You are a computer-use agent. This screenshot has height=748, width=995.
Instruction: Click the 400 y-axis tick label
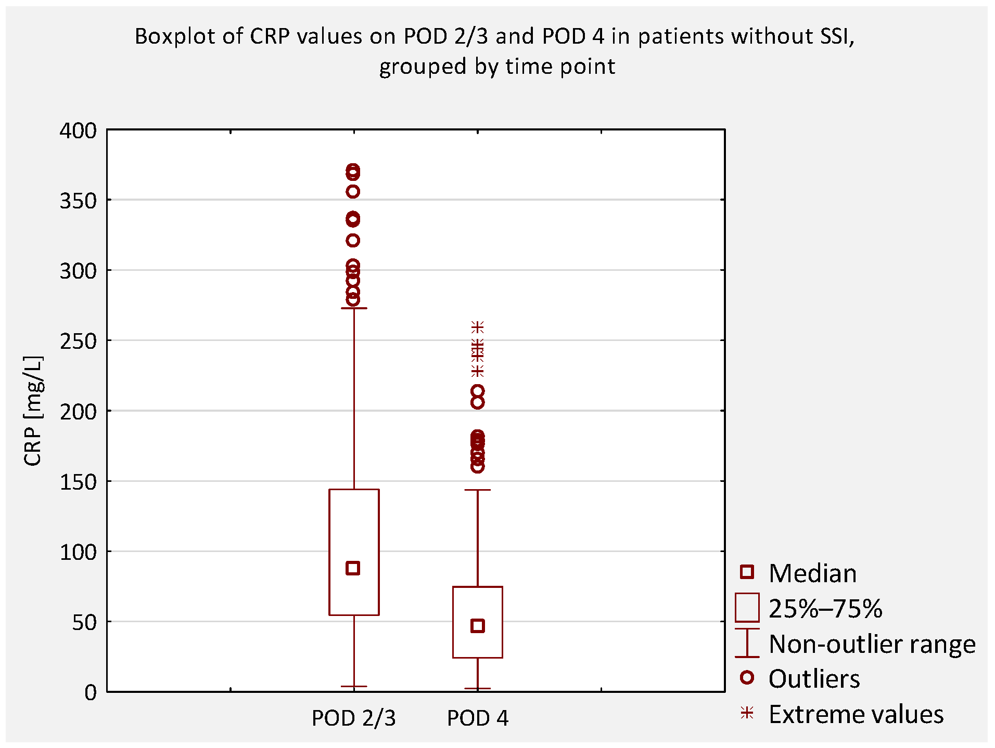[x=78, y=130]
